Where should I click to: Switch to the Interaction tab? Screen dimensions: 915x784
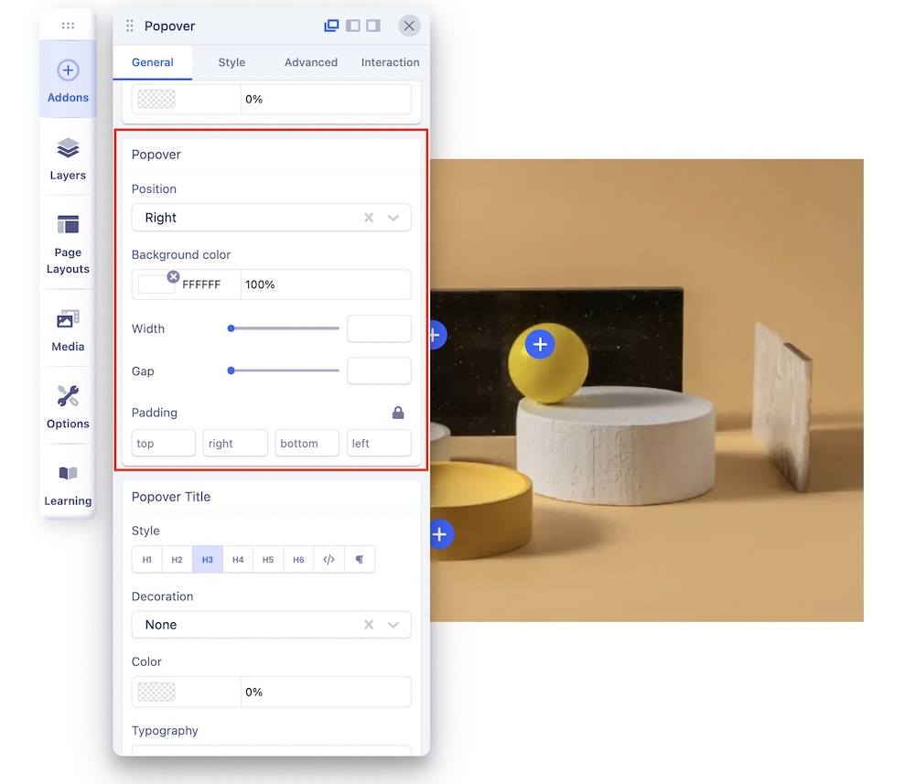[x=390, y=62]
